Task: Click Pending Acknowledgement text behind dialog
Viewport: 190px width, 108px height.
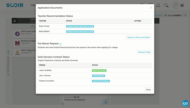Action: [75, 100]
